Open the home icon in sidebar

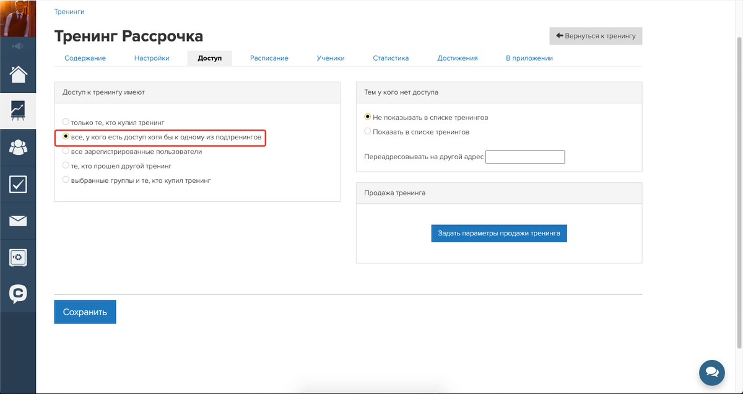pos(18,74)
